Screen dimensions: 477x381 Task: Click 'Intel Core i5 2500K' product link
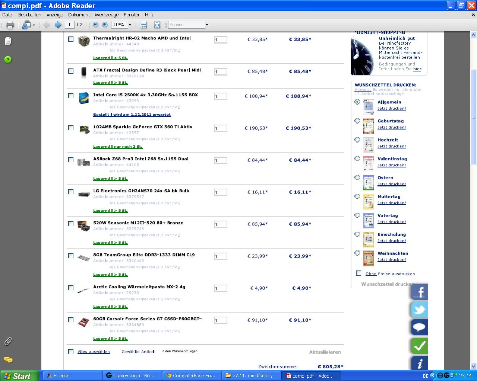pyautogui.click(x=145, y=95)
